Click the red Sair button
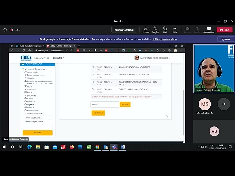Image resolution: width=235 pixels, height=176 pixels. (224, 30)
